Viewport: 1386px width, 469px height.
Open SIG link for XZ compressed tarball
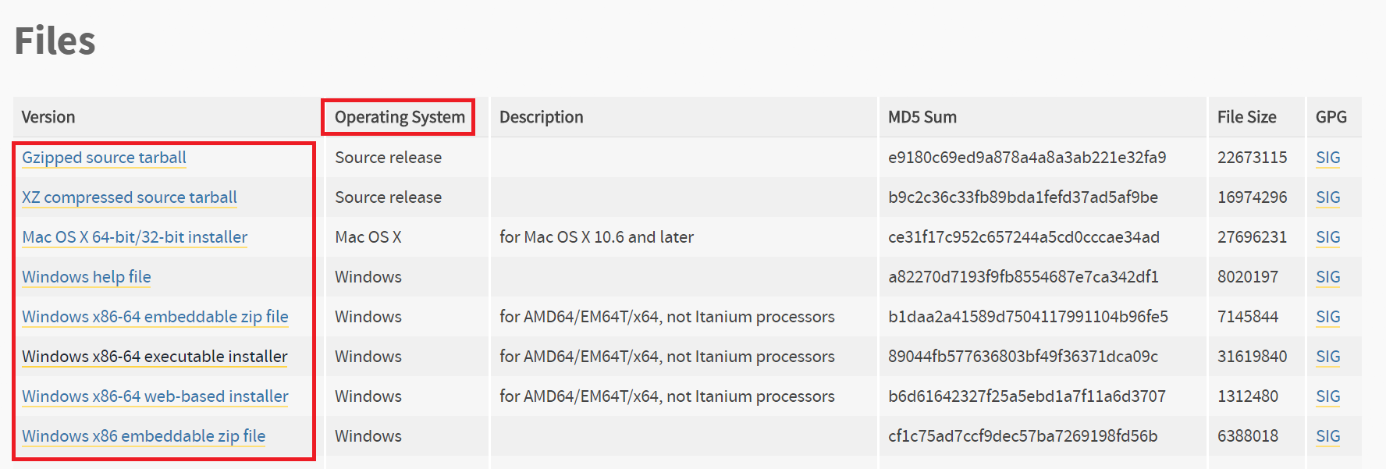(x=1327, y=197)
